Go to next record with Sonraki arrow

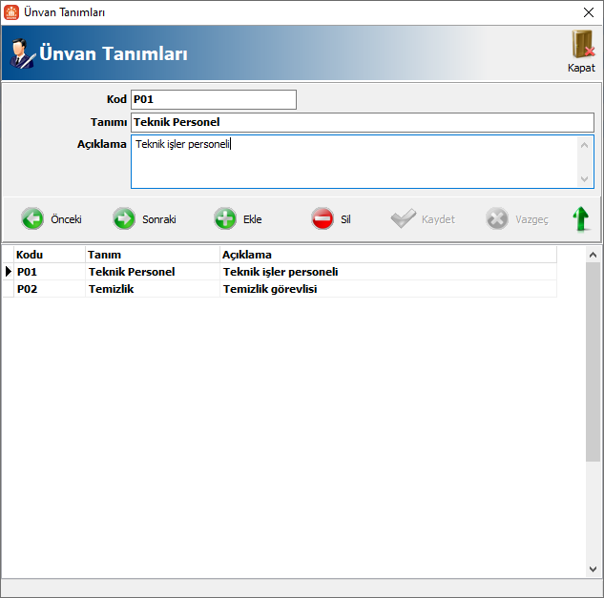pos(125,219)
